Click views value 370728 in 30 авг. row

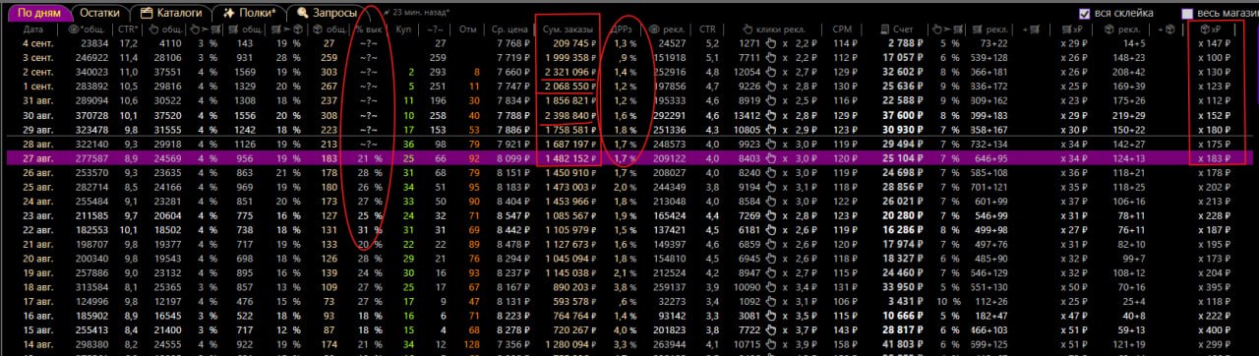[92, 115]
